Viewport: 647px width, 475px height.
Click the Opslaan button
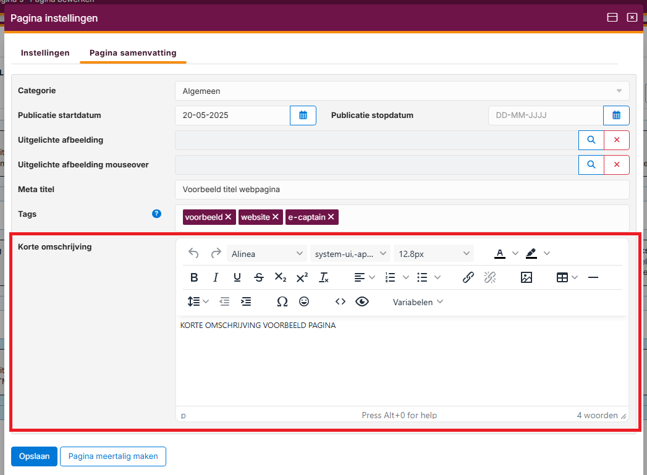(x=34, y=456)
